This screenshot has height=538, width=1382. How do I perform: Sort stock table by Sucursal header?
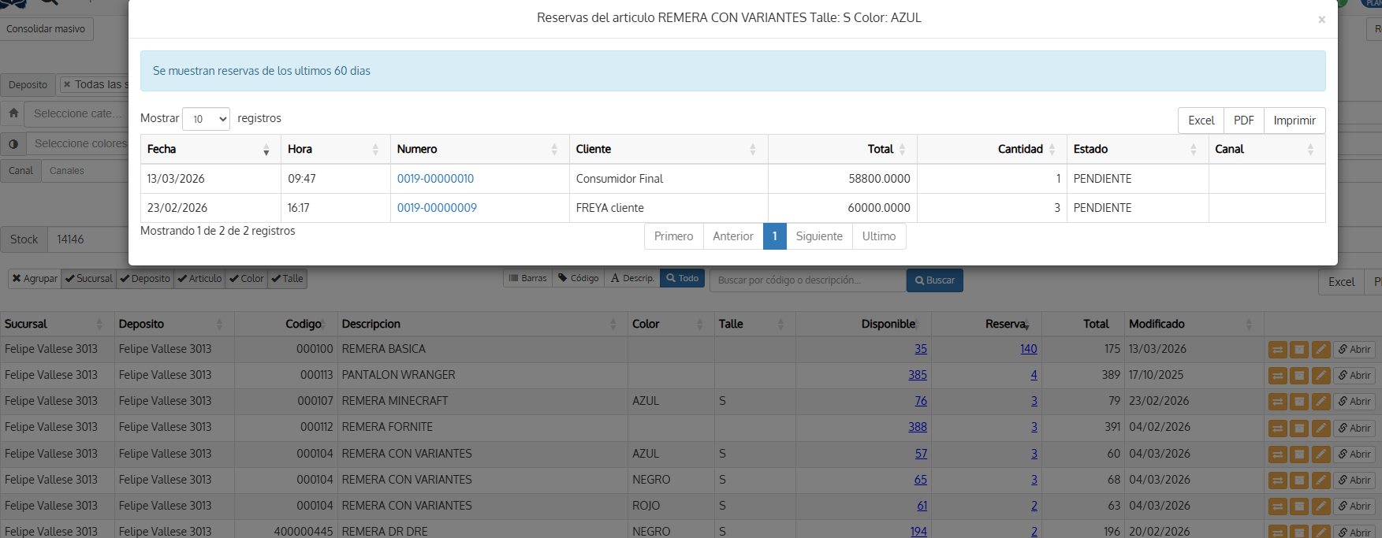pyautogui.click(x=57, y=324)
